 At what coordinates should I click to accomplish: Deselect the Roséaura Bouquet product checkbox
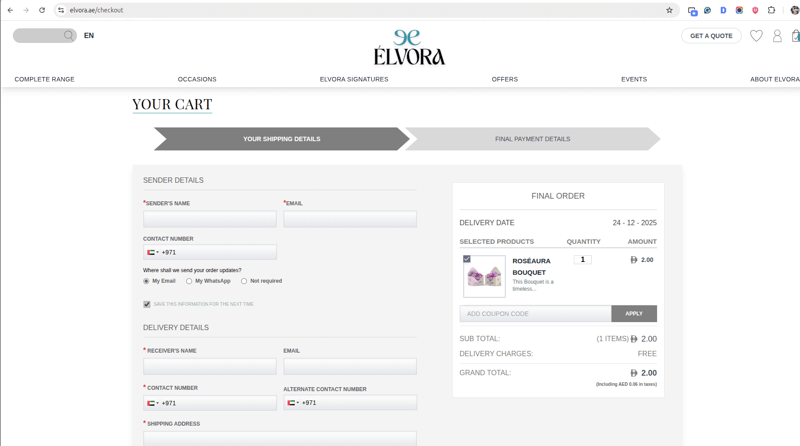pos(466,259)
